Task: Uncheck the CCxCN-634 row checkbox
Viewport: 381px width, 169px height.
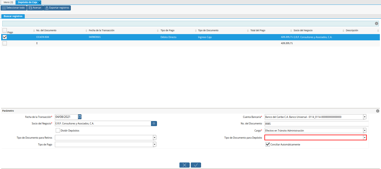Action: click(5, 37)
